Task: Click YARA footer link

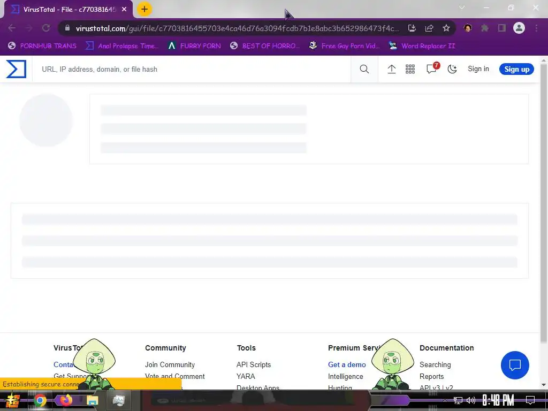Action: pyautogui.click(x=246, y=376)
